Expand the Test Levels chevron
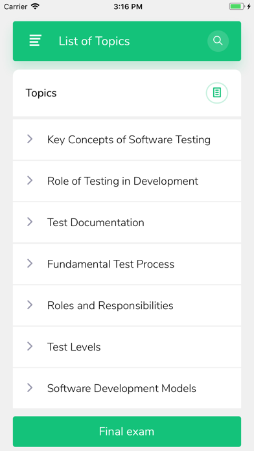254x451 pixels. click(30, 346)
